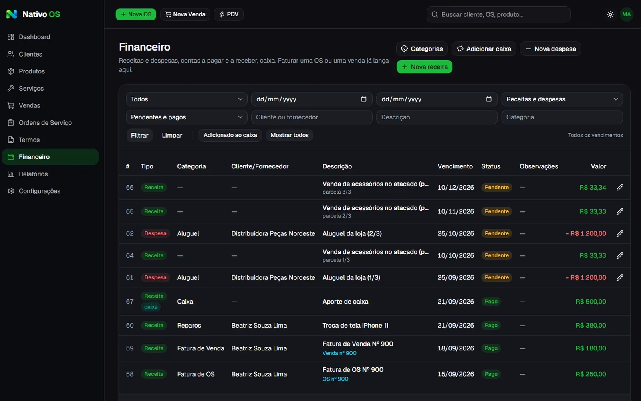Screen dimensions: 641x401
Task: Go to Ordens de Serviço
Action: pyautogui.click(x=50, y=123)
